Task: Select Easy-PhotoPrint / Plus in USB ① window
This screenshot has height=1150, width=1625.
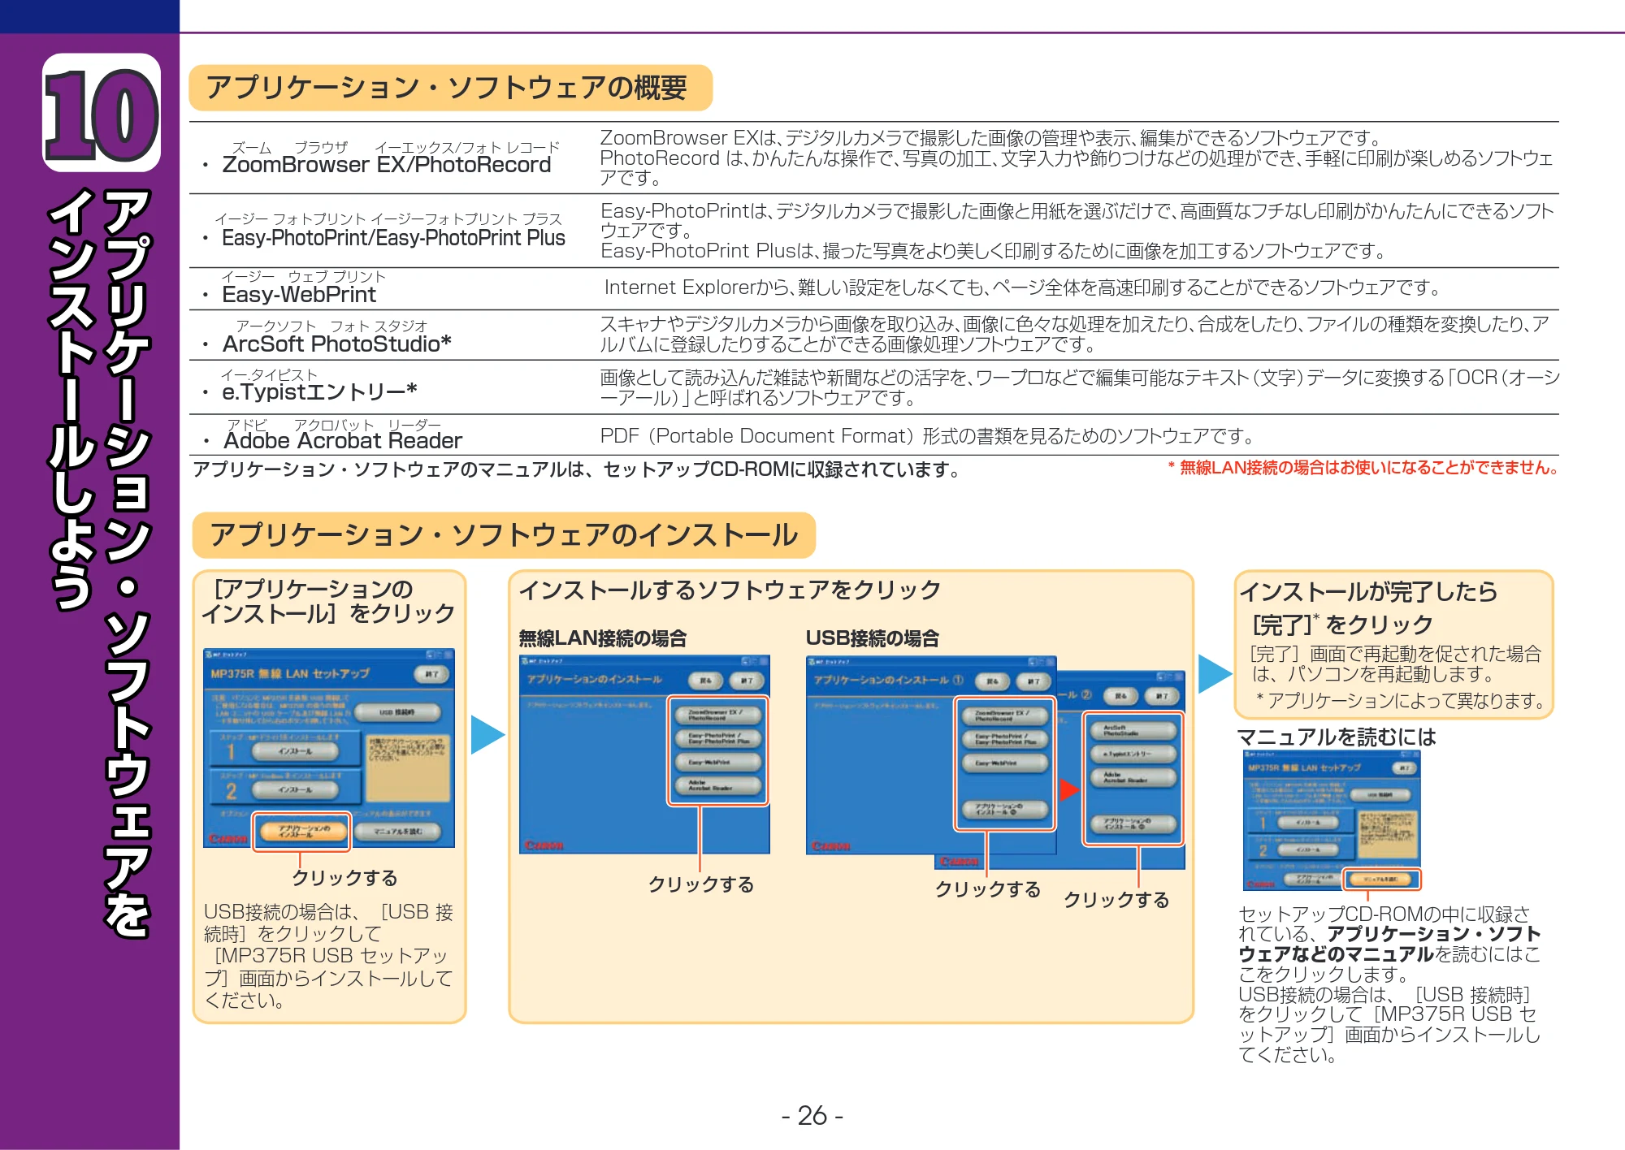Action: pyautogui.click(x=1005, y=739)
